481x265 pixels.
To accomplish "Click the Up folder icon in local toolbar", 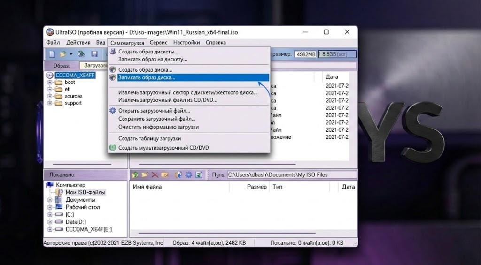I will point(135,175).
